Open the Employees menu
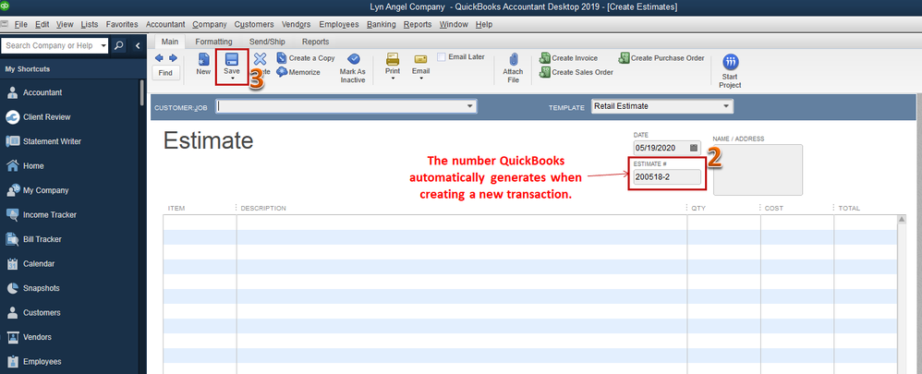922x374 pixels. pyautogui.click(x=339, y=25)
